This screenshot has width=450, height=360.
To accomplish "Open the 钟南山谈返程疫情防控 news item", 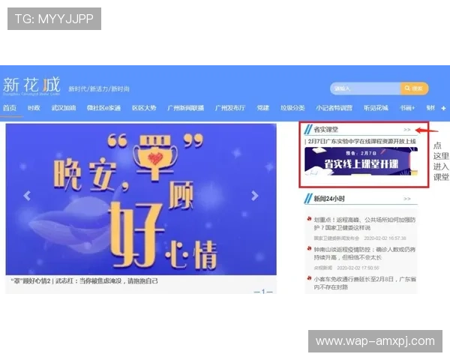I will pyautogui.click(x=364, y=253).
